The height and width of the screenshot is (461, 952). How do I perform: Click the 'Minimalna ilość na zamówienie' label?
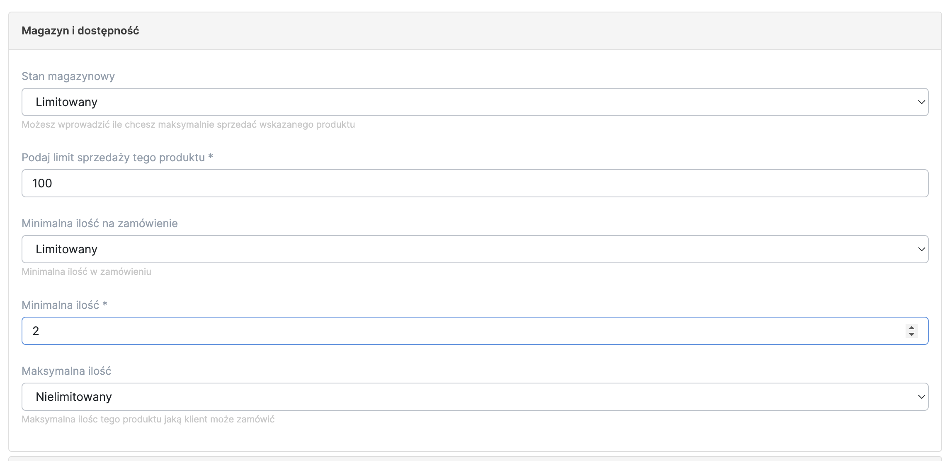100,223
